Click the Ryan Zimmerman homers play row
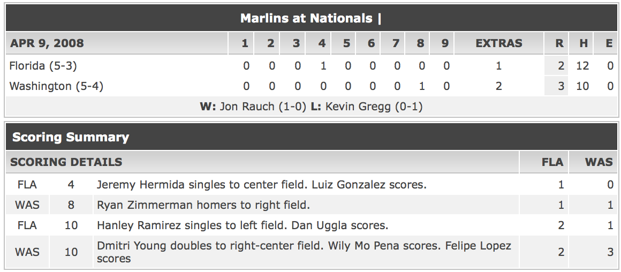 (x=311, y=205)
